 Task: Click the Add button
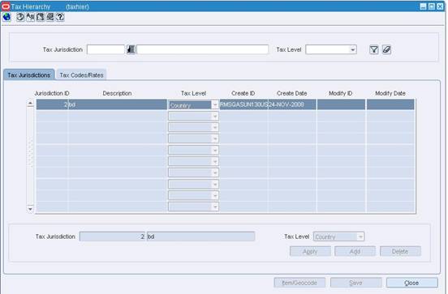pos(355,251)
